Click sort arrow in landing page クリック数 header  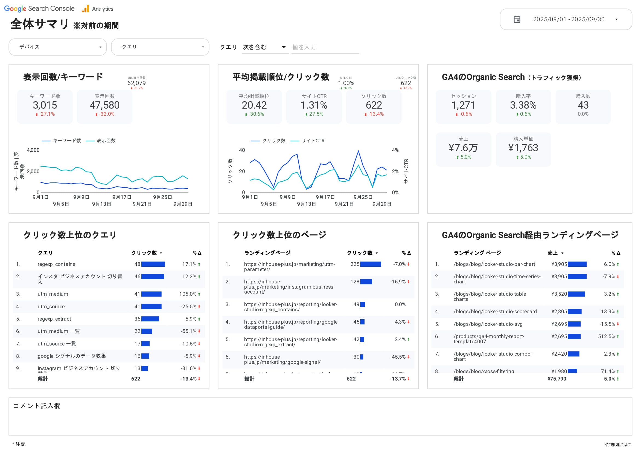tap(377, 253)
